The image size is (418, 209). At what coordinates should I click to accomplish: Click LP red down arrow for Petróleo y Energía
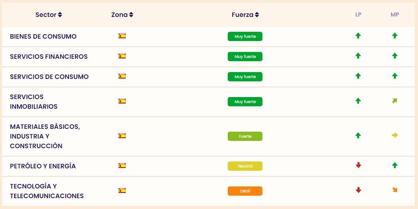pos(358,165)
